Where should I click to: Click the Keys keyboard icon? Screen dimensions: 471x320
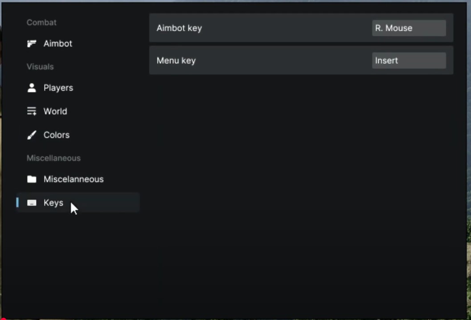click(x=32, y=203)
